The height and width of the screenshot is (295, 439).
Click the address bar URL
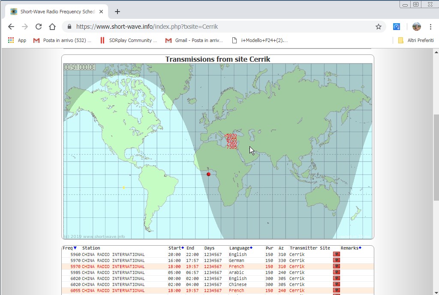[x=147, y=27]
